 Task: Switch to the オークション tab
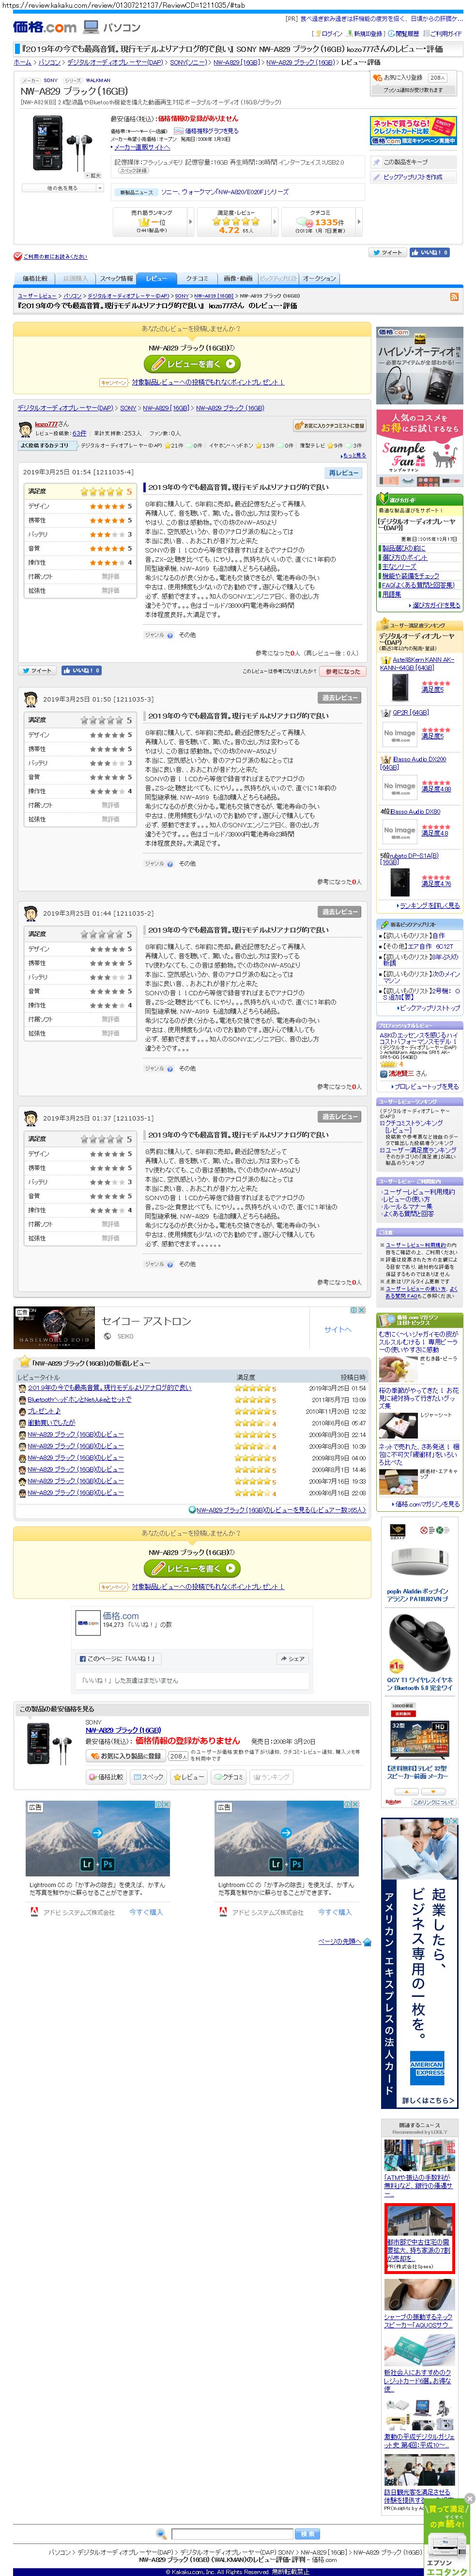(x=319, y=279)
